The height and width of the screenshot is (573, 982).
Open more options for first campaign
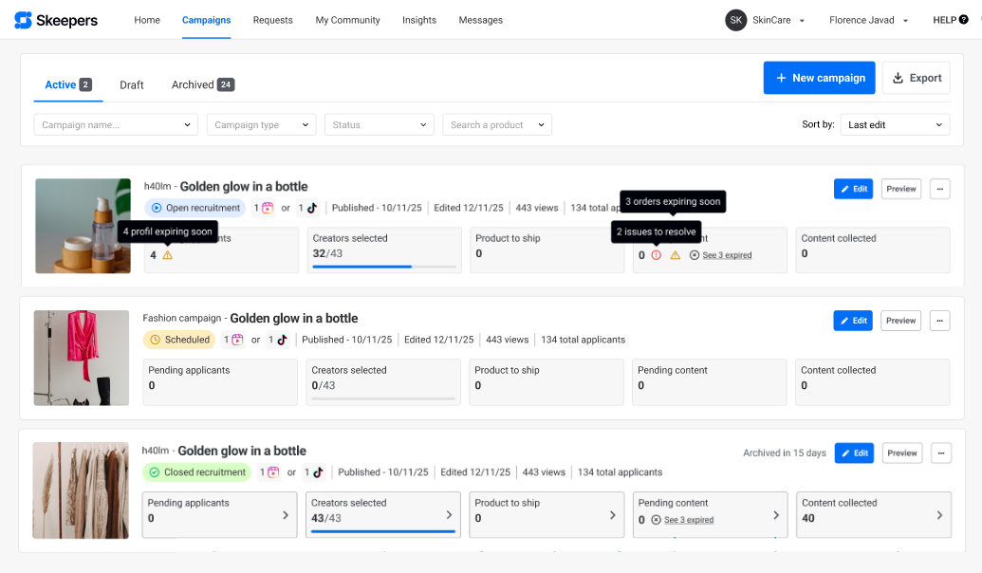(x=939, y=189)
